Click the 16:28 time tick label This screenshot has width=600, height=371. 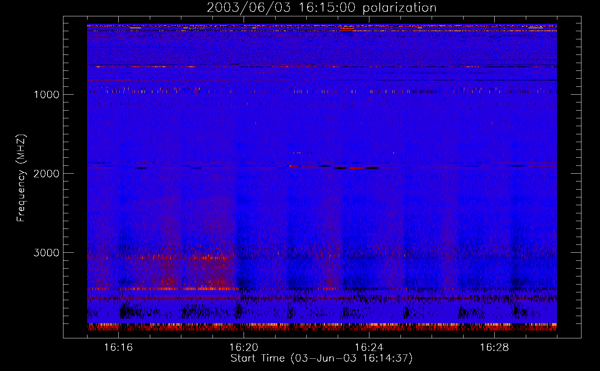click(494, 348)
